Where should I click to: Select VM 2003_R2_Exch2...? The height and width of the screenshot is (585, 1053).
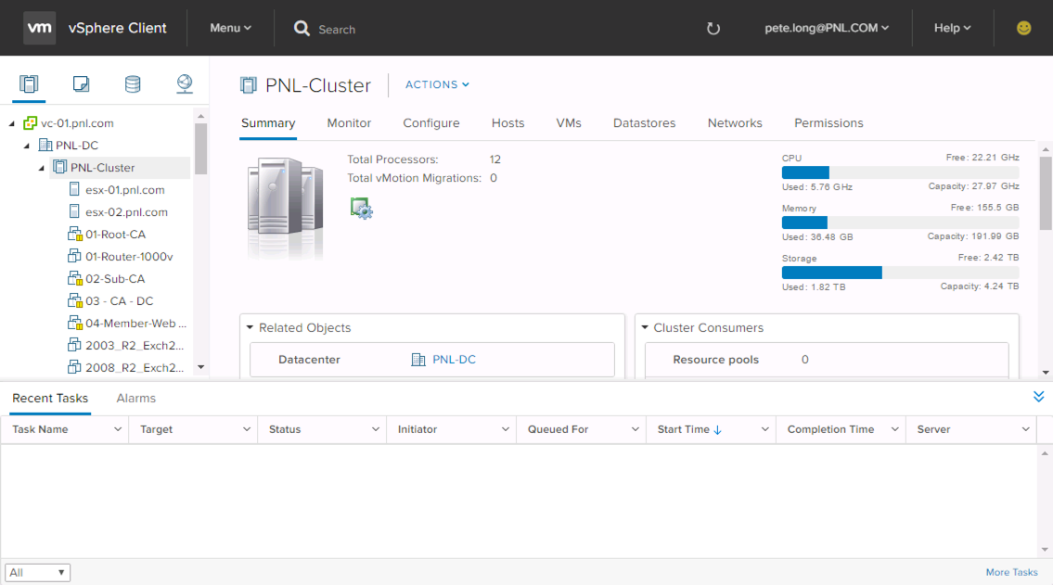135,345
